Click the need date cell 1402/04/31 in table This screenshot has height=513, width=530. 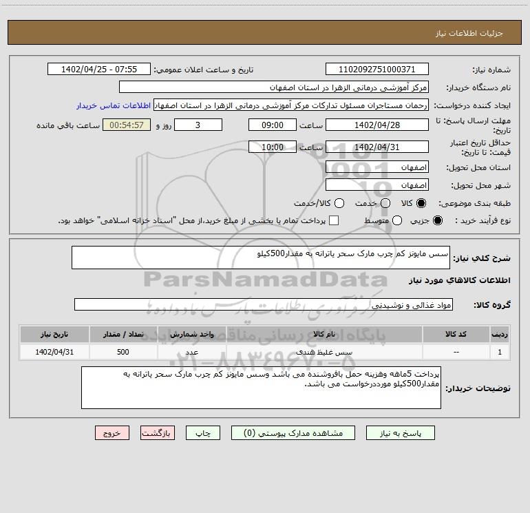pos(54,352)
